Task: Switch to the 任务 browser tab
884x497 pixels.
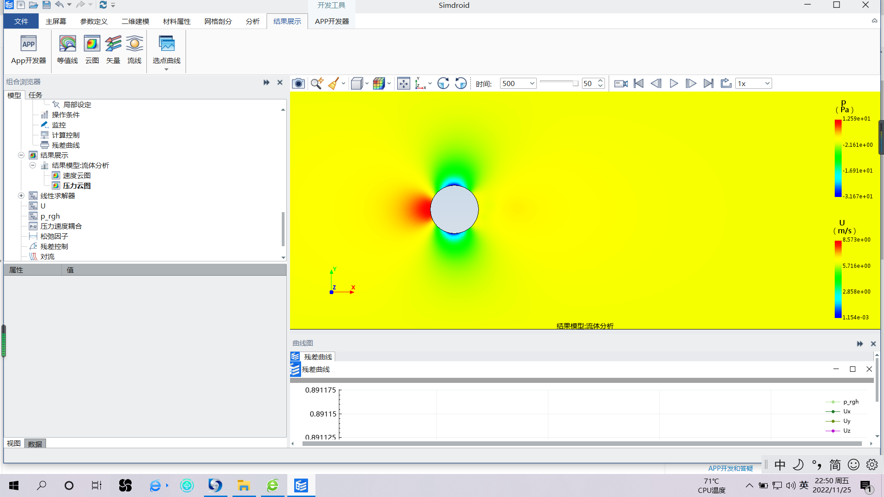Action: point(35,95)
